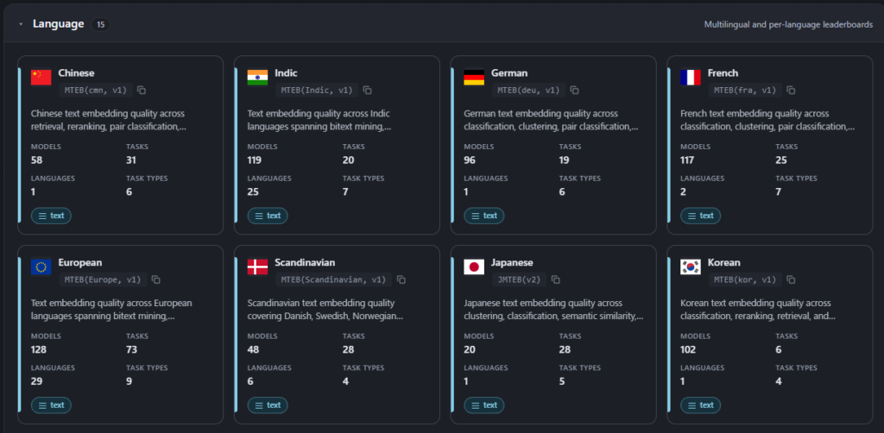The height and width of the screenshot is (433, 884).
Task: Copy the MTEB(kor, v1) benchmark name
Action: (791, 279)
